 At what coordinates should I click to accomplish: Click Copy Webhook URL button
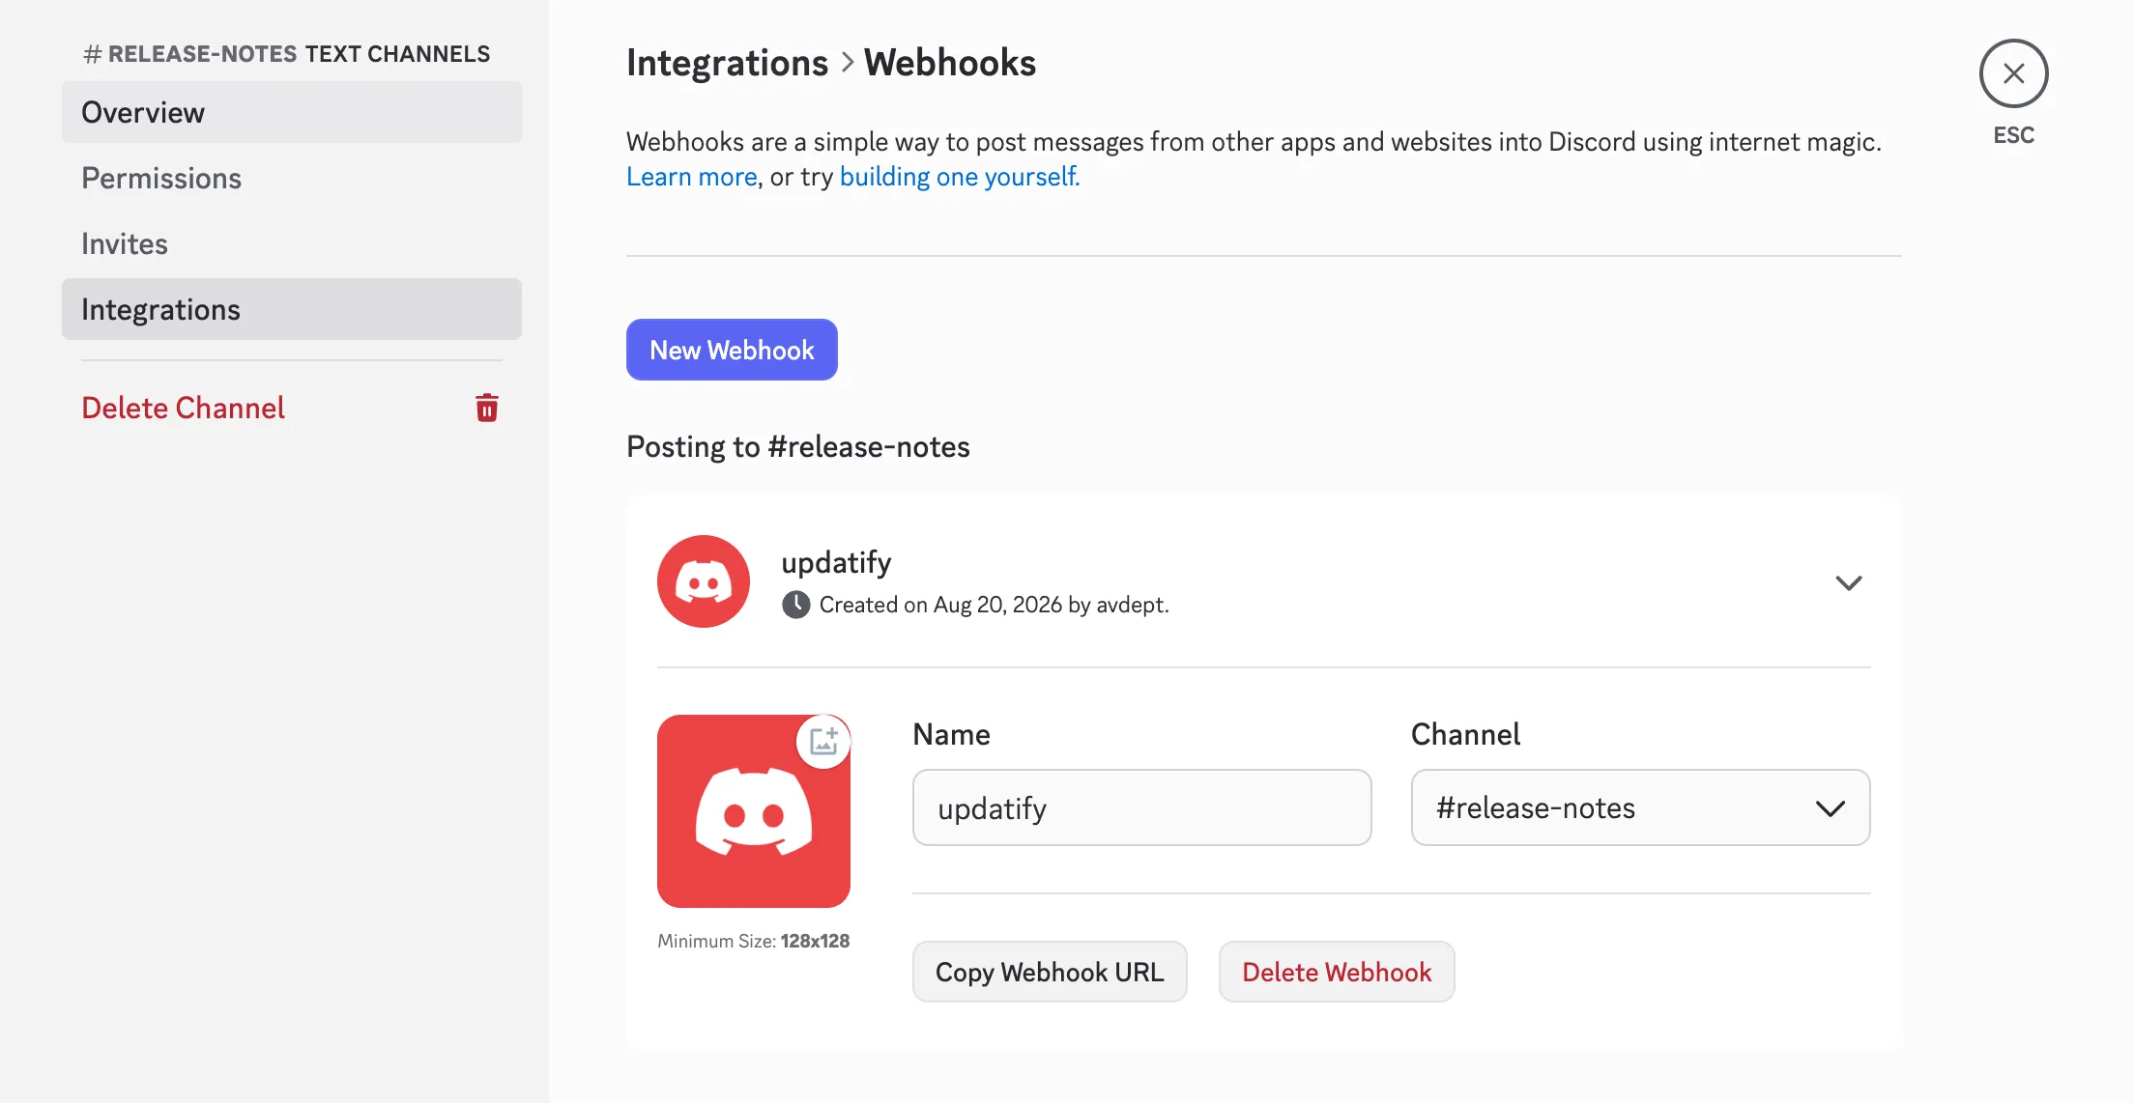[x=1050, y=972]
